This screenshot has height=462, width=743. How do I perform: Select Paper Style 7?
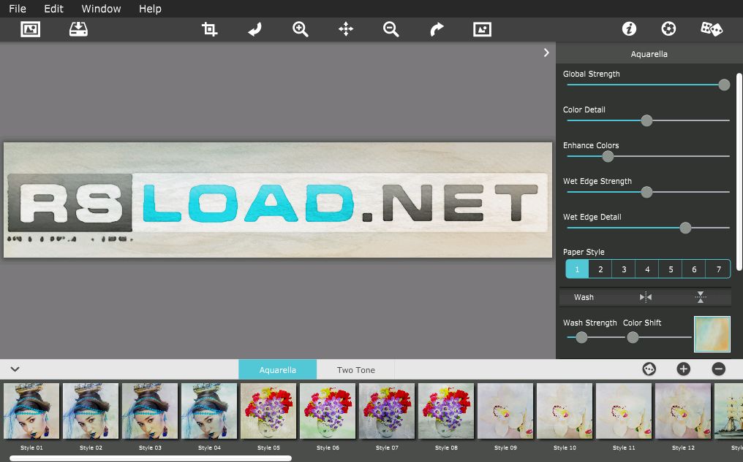click(718, 269)
